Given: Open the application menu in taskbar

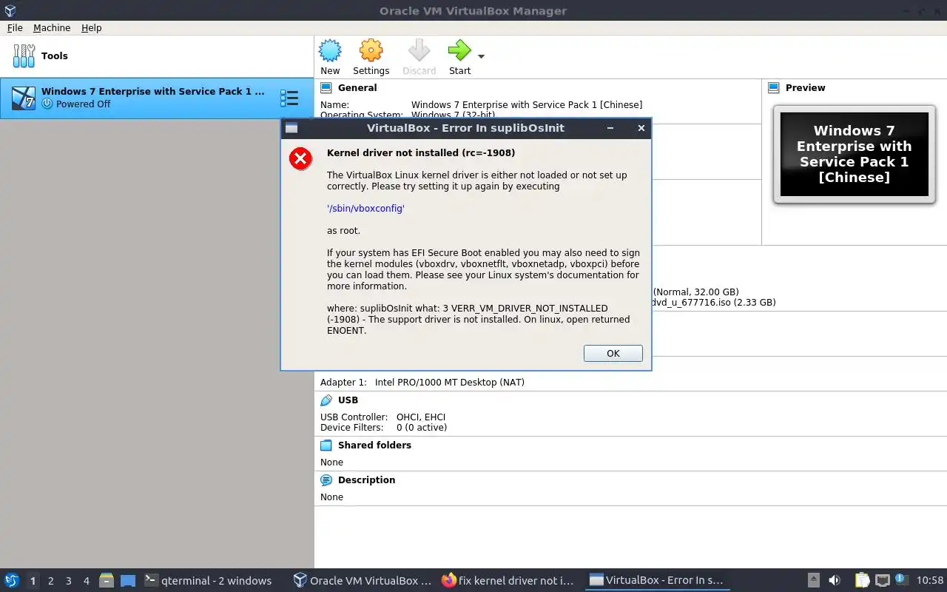Looking at the screenshot, I should pos(12,581).
